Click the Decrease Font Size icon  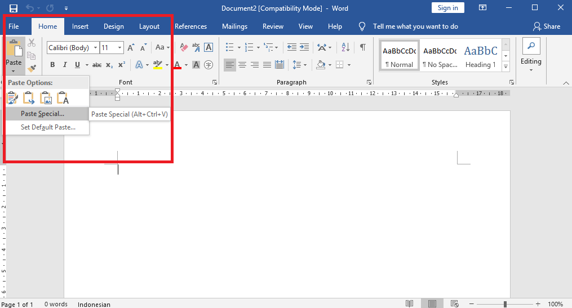[143, 47]
